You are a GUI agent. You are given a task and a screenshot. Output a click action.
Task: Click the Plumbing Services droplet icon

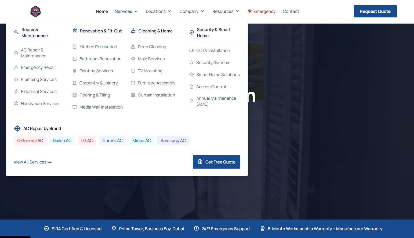16,79
